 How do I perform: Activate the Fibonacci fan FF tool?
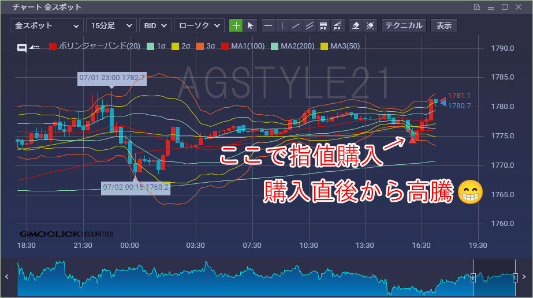[338, 25]
